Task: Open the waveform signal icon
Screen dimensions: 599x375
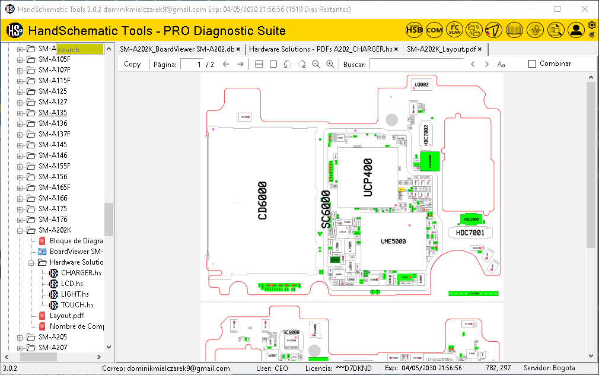Action: click(535, 30)
